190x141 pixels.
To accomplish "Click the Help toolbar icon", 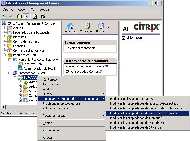I will coord(43,16).
